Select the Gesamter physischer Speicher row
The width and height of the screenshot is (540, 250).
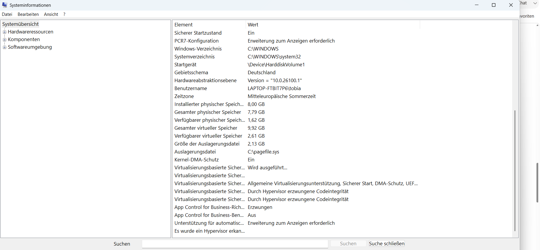pyautogui.click(x=296, y=112)
